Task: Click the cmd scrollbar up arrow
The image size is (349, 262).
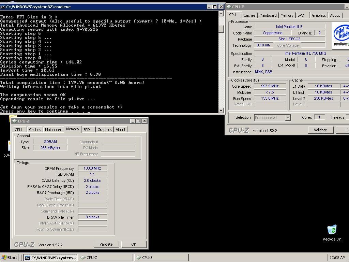Action: 221,14
